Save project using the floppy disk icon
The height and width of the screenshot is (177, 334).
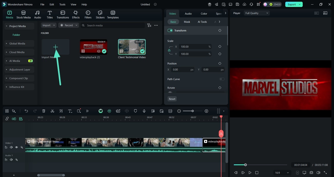[237, 4]
